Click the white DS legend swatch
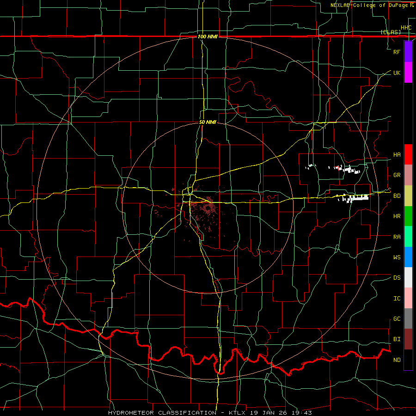 (408, 277)
